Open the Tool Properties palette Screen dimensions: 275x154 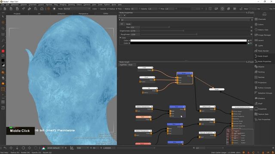[263, 119]
